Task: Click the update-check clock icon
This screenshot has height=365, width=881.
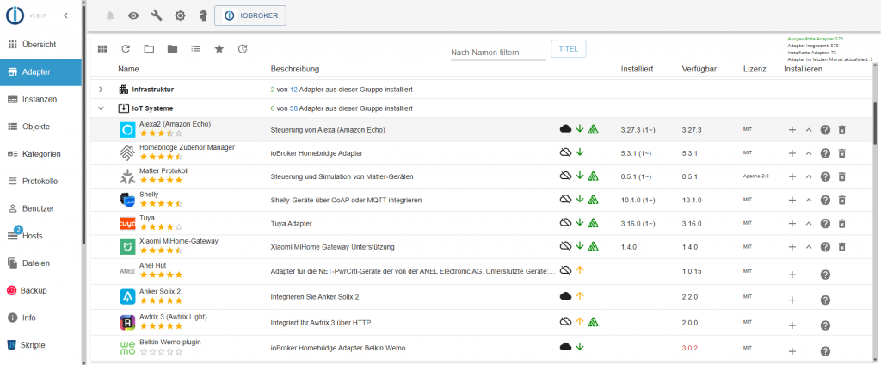Action: pyautogui.click(x=242, y=49)
